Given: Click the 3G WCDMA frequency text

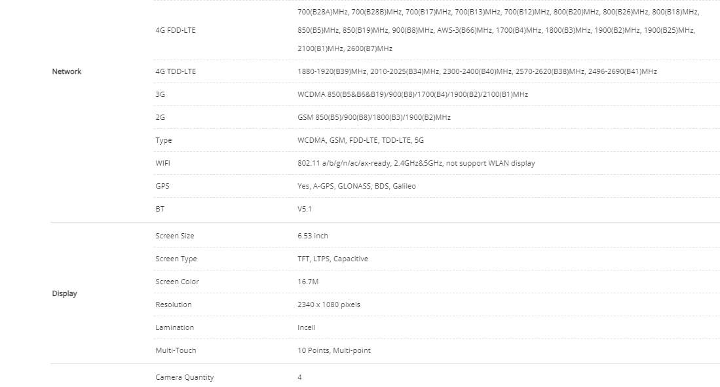Looking at the screenshot, I should [x=413, y=94].
